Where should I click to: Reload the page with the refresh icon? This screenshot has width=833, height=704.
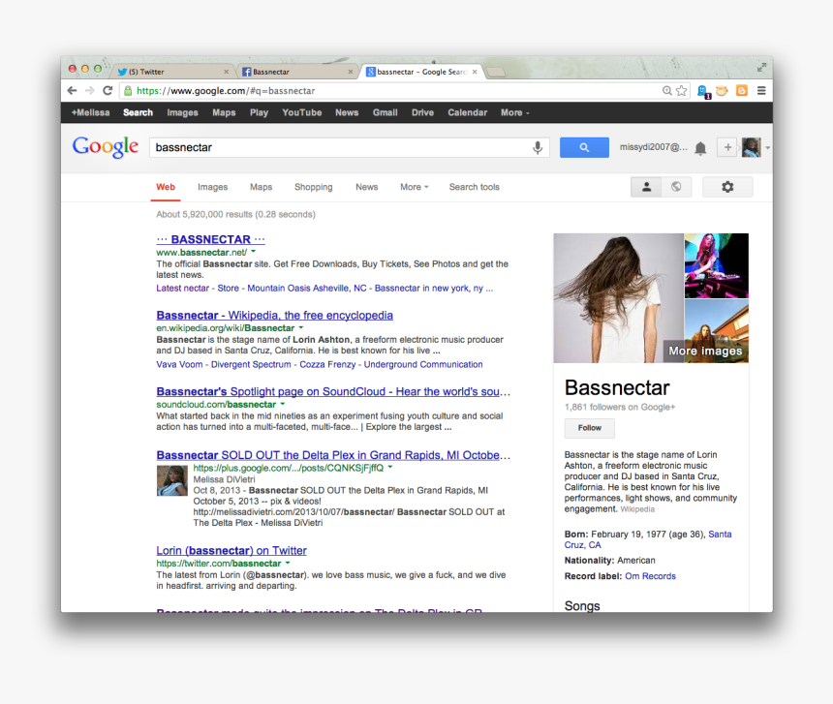pos(108,91)
